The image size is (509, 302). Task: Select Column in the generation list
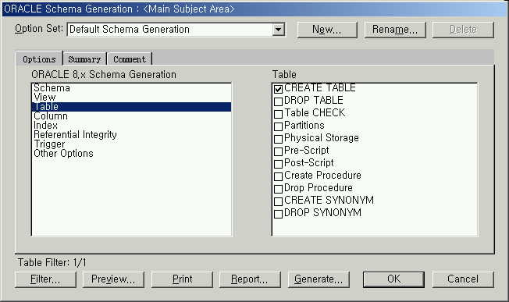tap(131, 116)
